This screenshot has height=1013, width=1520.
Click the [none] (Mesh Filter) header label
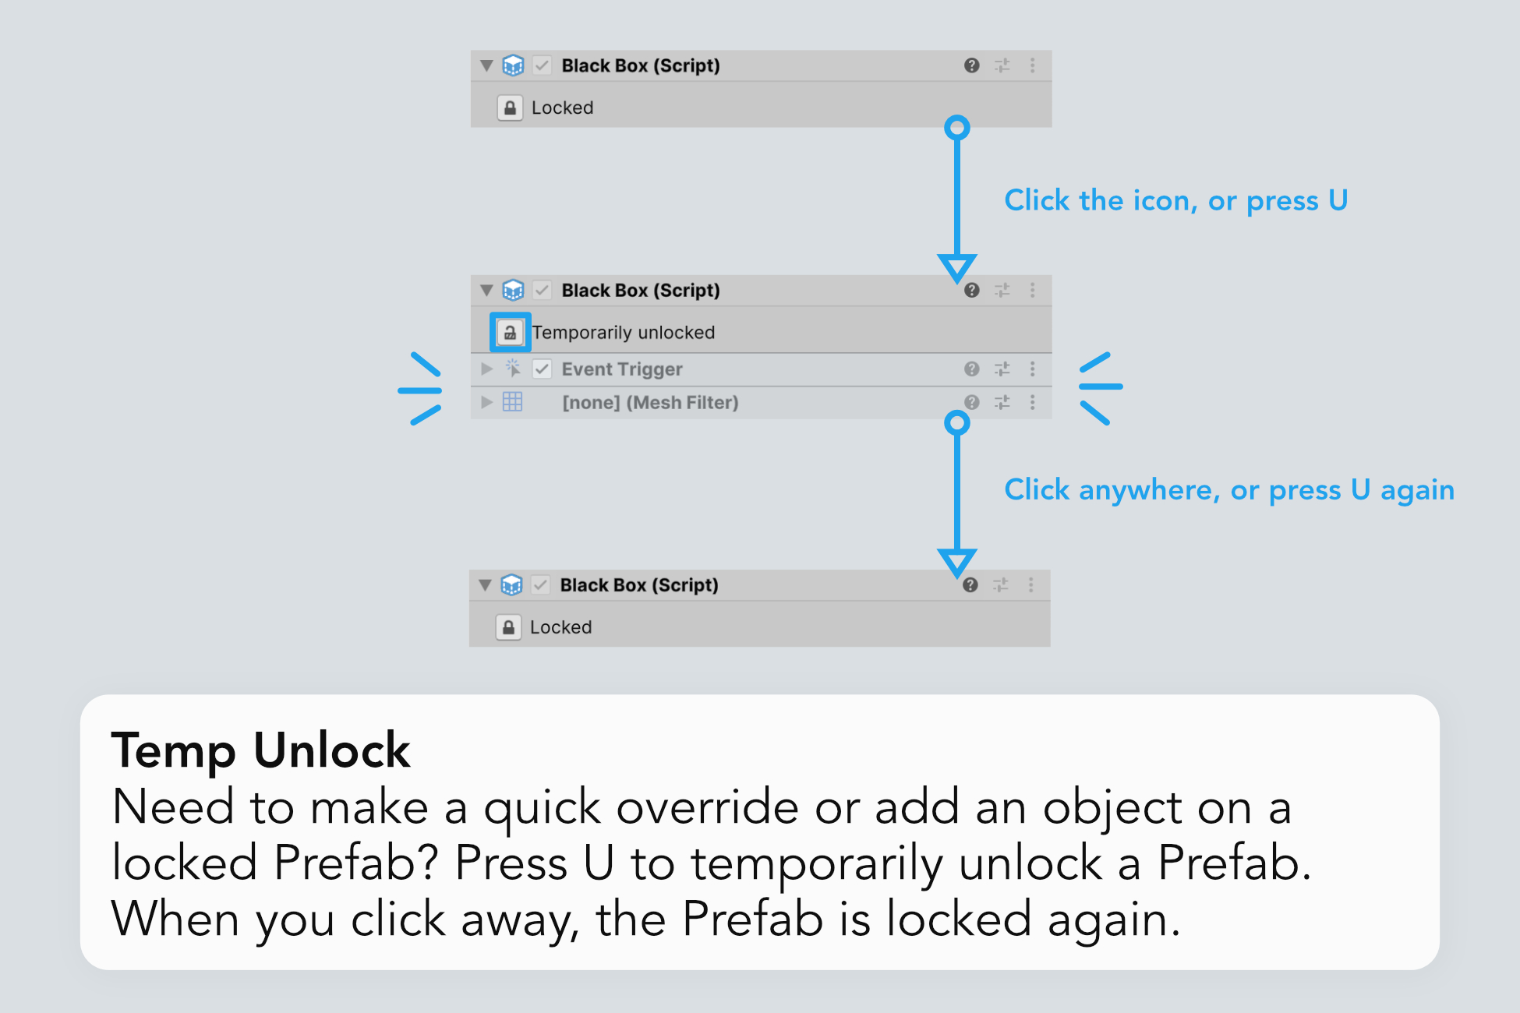tap(650, 403)
